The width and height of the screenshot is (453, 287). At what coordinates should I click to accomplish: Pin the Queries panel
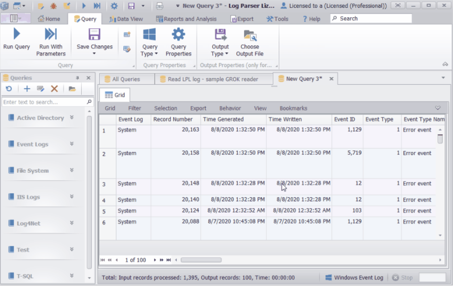[77, 78]
